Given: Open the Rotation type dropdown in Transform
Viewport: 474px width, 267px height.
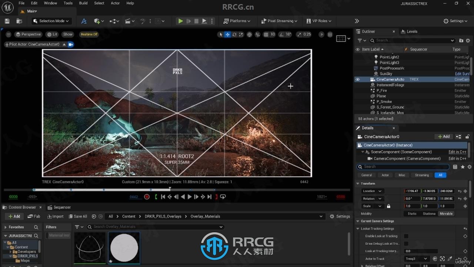Looking at the screenshot, I should 373,199.
